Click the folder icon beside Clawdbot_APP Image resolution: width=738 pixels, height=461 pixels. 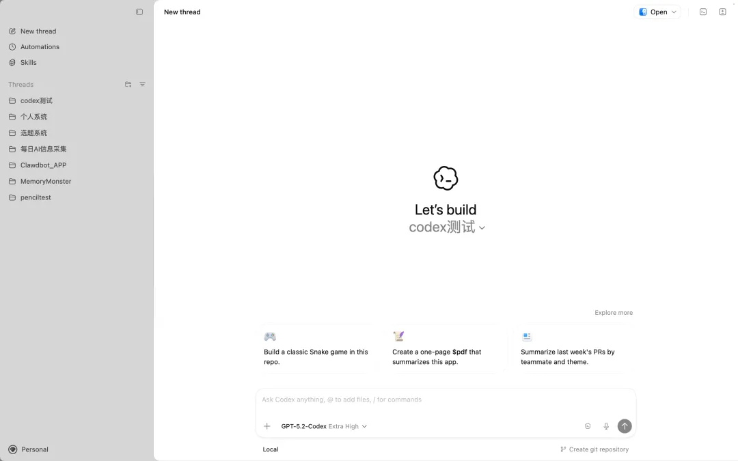[12, 165]
